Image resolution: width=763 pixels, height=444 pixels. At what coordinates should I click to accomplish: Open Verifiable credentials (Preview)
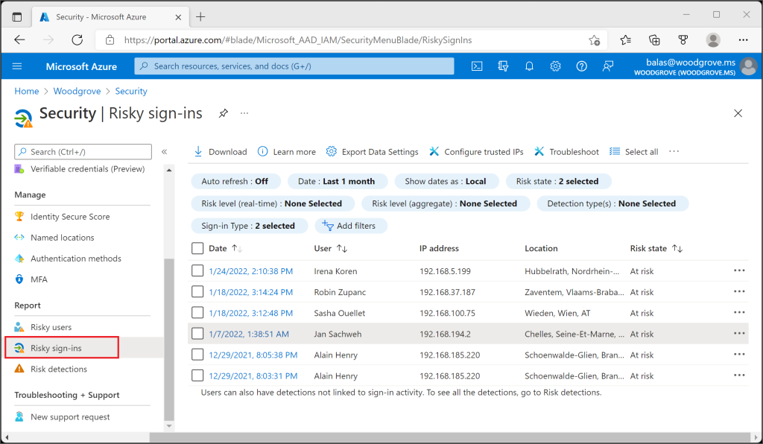pyautogui.click(x=88, y=169)
